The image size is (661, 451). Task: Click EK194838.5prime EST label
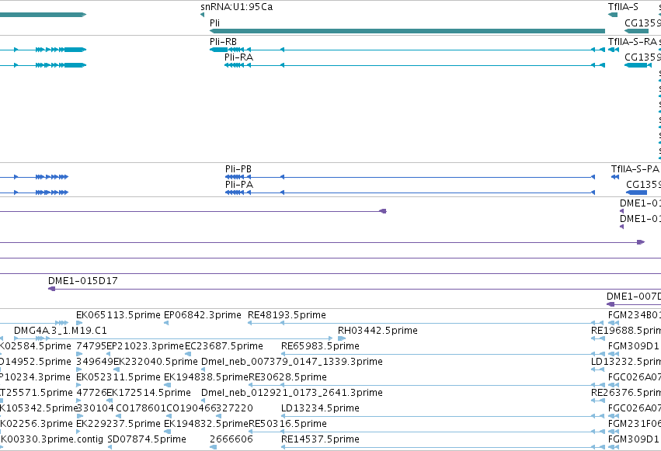click(x=206, y=377)
